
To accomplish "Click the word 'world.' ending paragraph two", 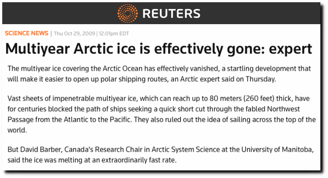I will (x=17, y=130).
